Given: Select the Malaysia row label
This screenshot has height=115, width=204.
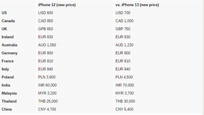Looking at the screenshot, I should [x=9, y=93].
